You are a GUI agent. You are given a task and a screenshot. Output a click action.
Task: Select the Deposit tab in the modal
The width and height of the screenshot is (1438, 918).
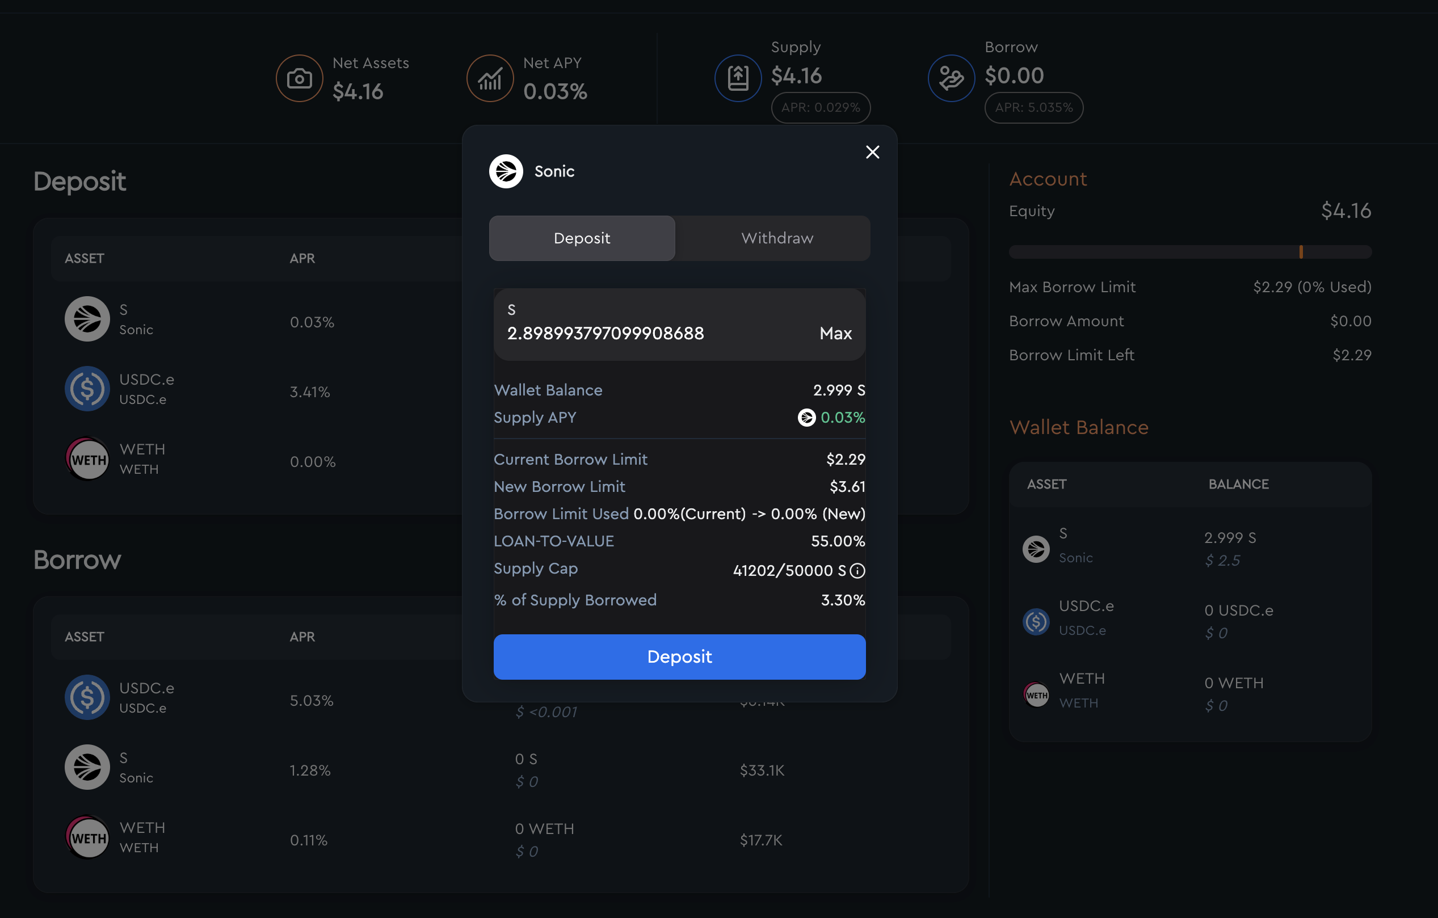click(x=582, y=238)
